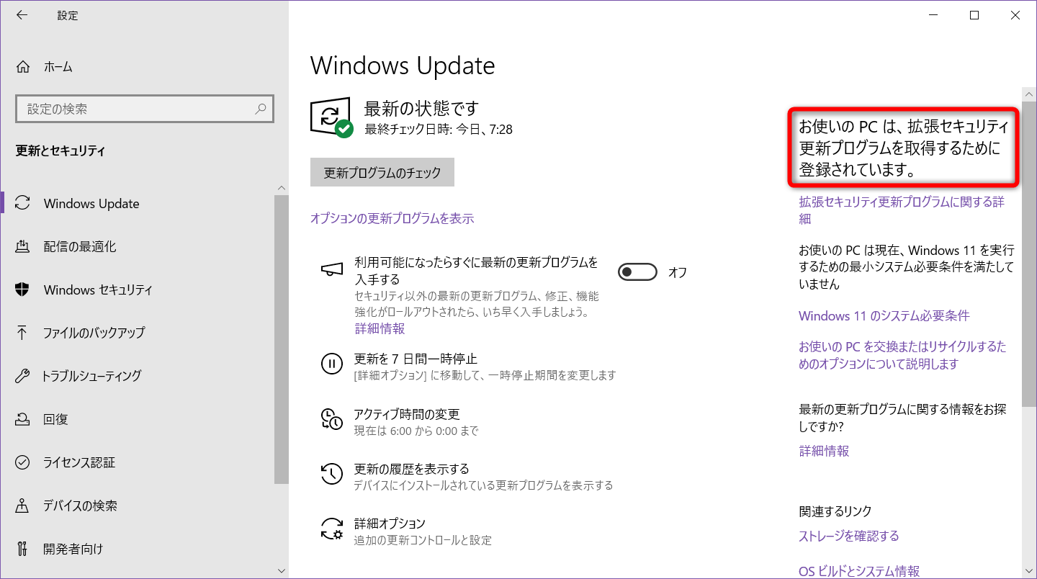
Task: Click the Home icon in sidebar
Action: pyautogui.click(x=23, y=67)
